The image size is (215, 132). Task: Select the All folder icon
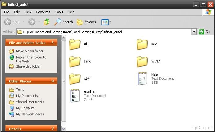(x=75, y=44)
